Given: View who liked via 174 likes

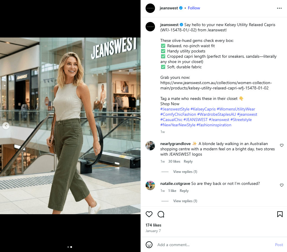Looking at the screenshot, I should (x=153, y=225).
